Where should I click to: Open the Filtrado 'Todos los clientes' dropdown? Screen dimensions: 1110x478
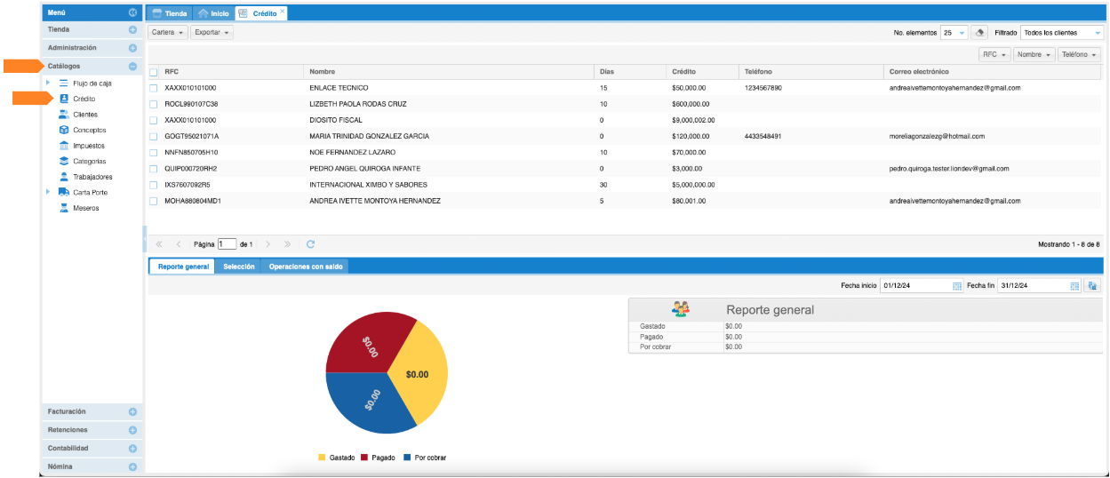coord(1061,33)
